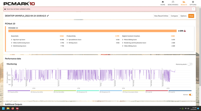Click the Rendering and Visualization chart marker
This screenshot has height=111, width=201.
pyautogui.click(x=163, y=80)
